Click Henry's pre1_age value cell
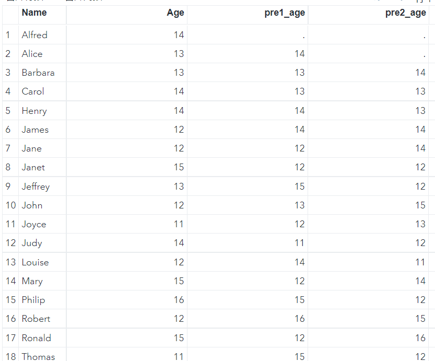435x361 pixels. click(x=248, y=111)
